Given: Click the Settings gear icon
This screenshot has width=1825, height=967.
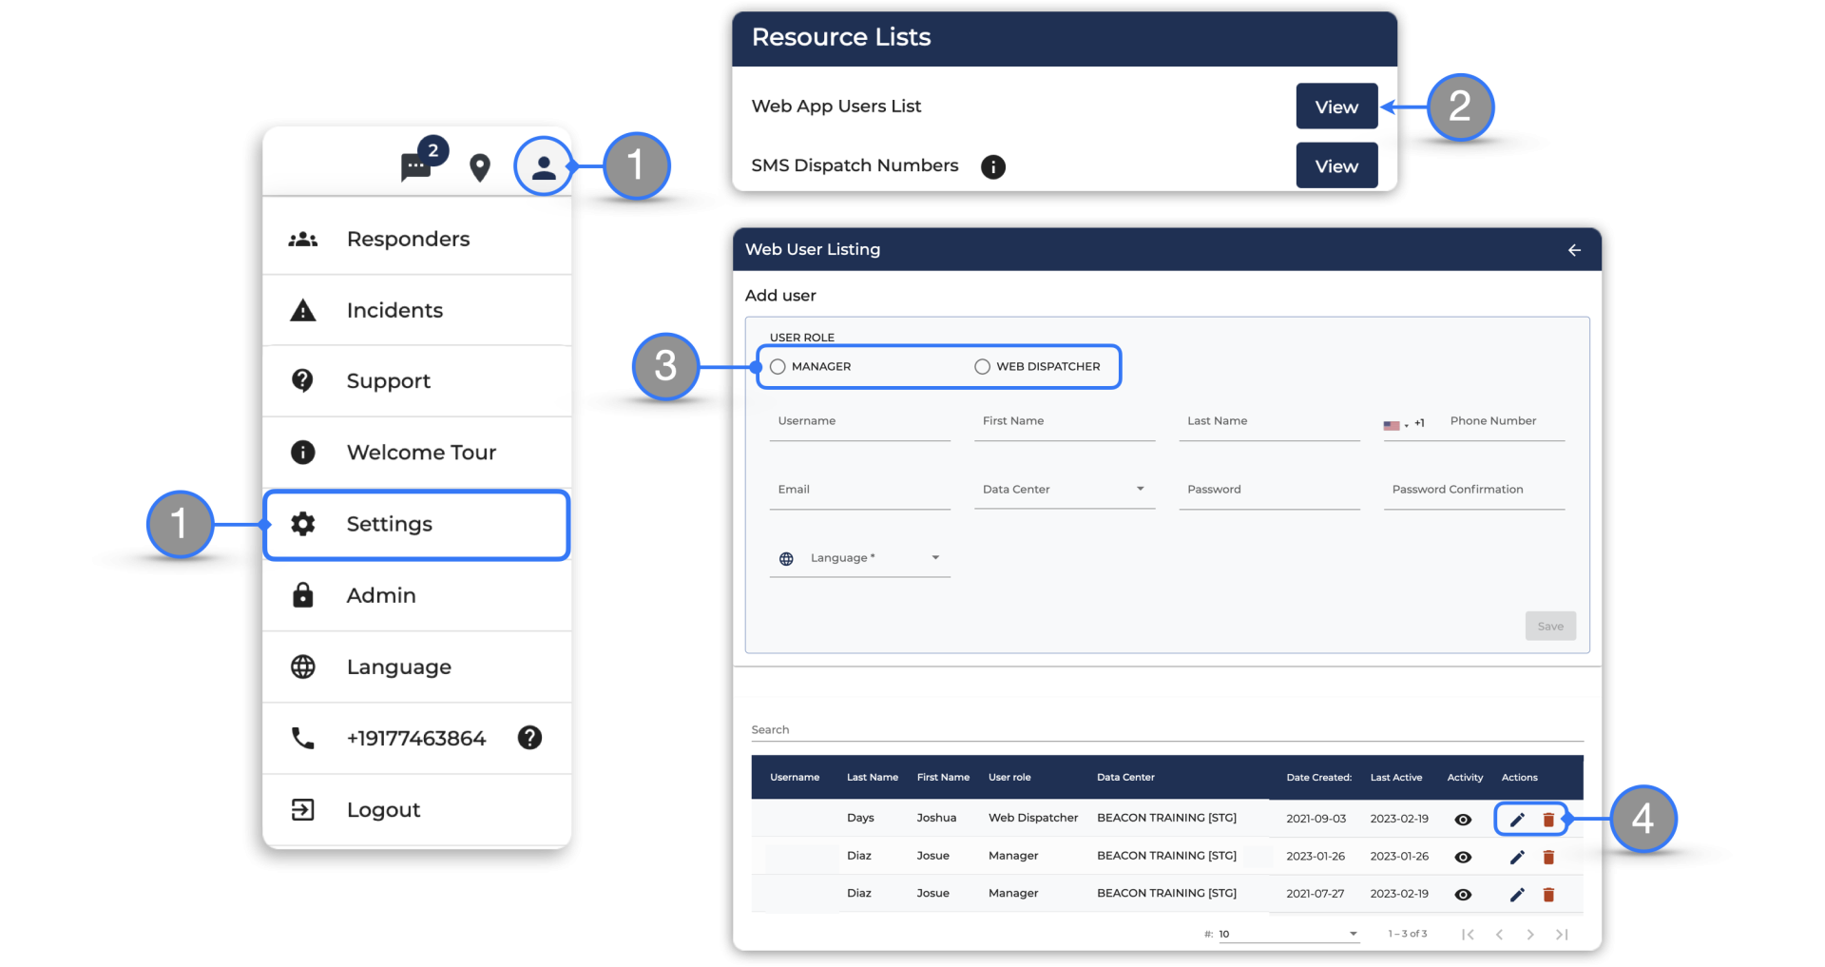Looking at the screenshot, I should [303, 524].
